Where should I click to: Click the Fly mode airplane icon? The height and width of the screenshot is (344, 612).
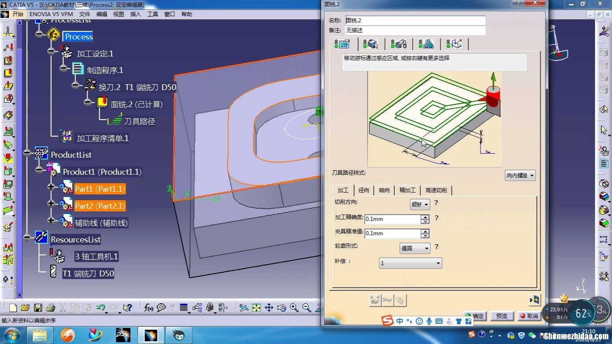tap(244, 308)
